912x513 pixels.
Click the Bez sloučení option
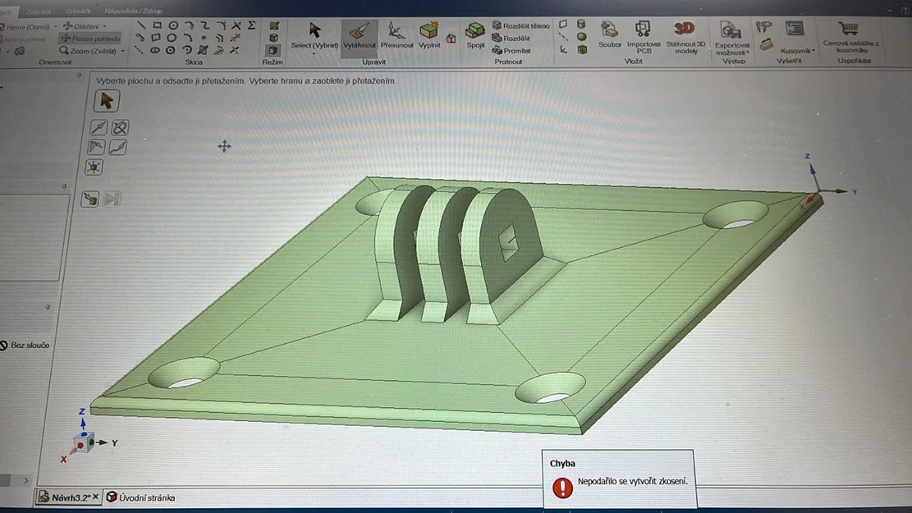coord(25,346)
